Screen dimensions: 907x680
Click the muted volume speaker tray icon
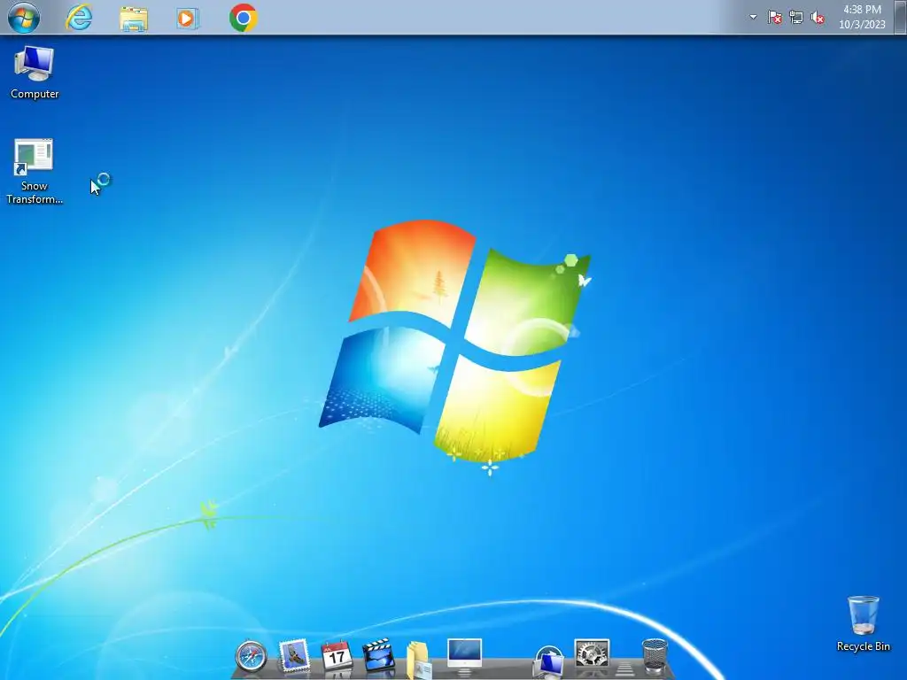coord(818,18)
